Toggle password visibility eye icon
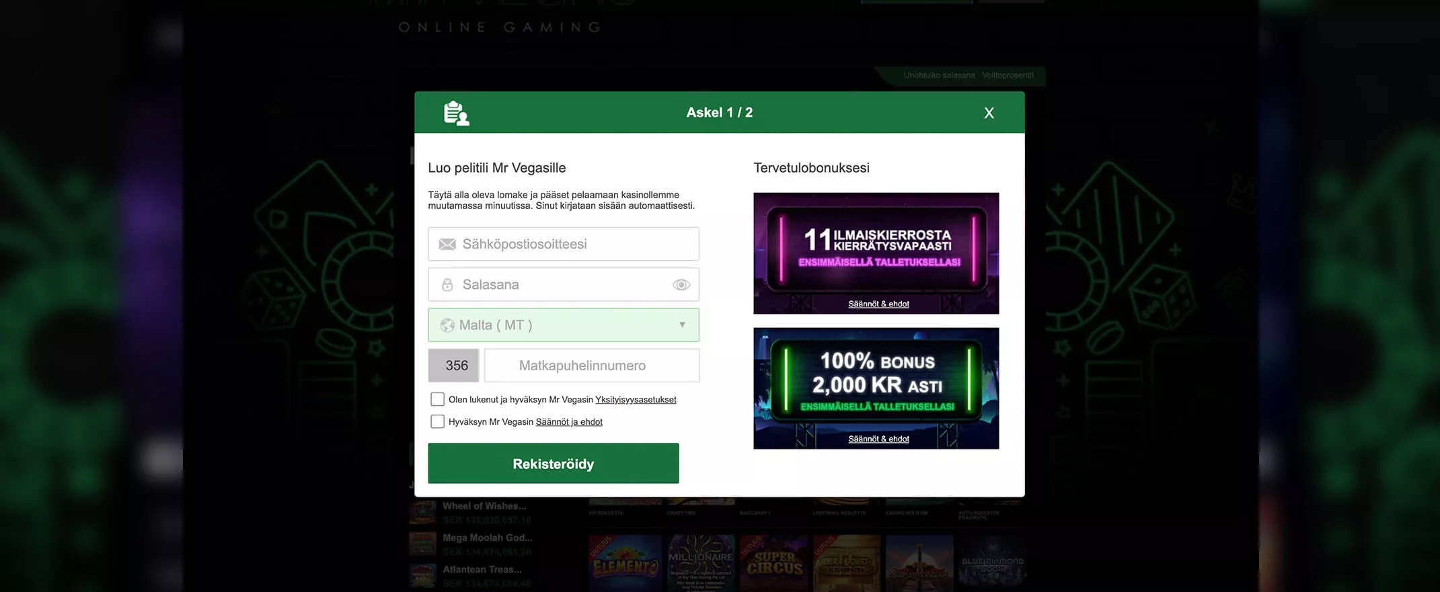1440x592 pixels. tap(681, 285)
